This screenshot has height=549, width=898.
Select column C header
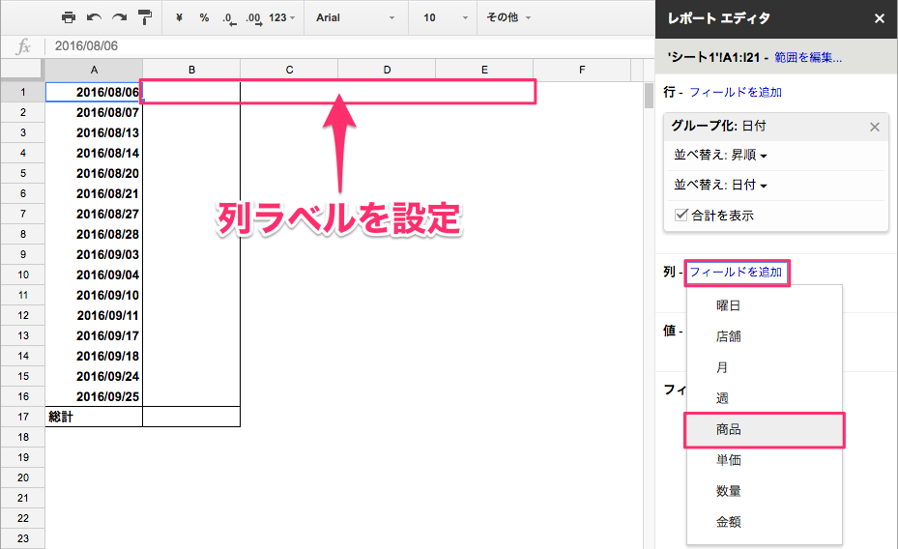click(289, 70)
